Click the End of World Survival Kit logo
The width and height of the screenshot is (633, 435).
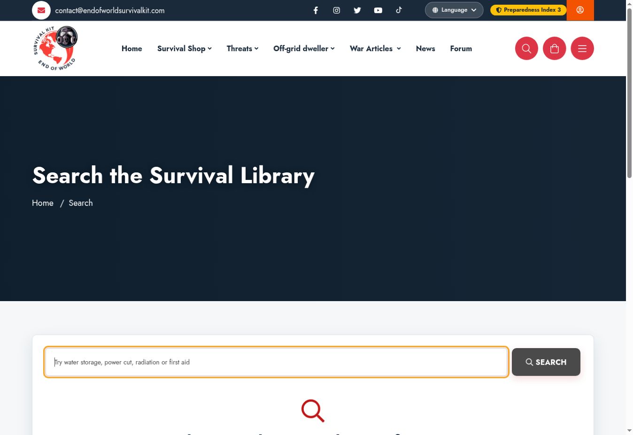(55, 48)
